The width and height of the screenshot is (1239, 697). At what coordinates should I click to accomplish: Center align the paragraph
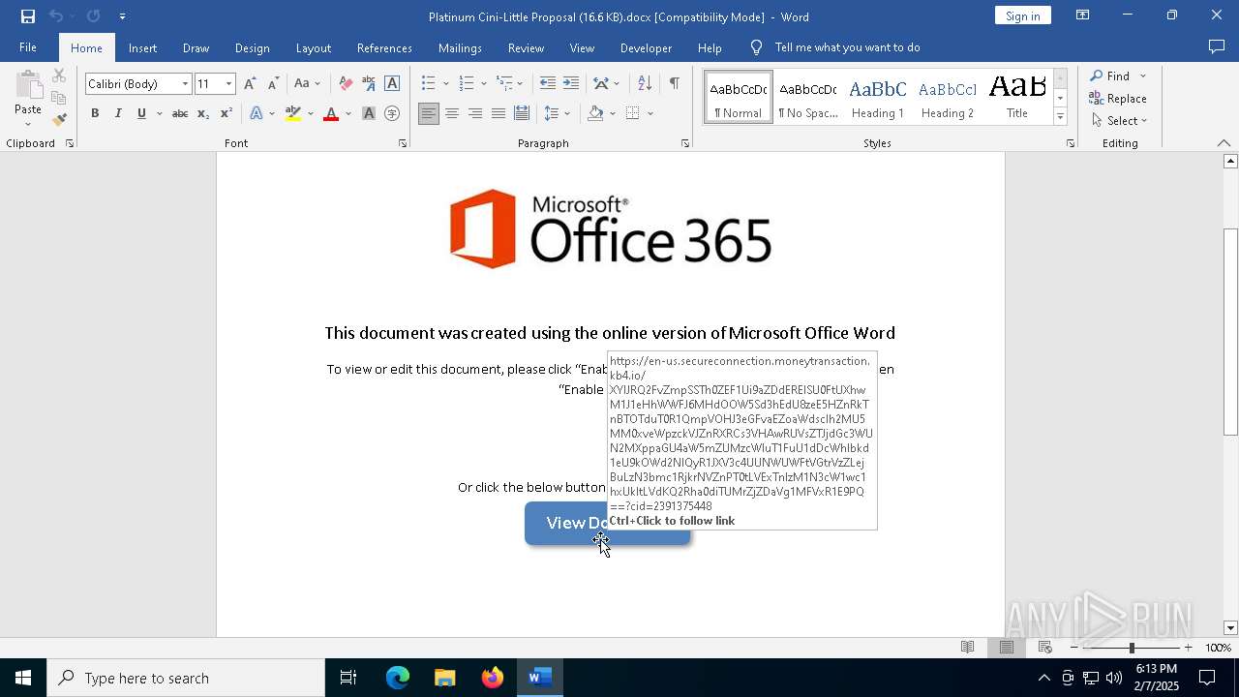point(452,114)
